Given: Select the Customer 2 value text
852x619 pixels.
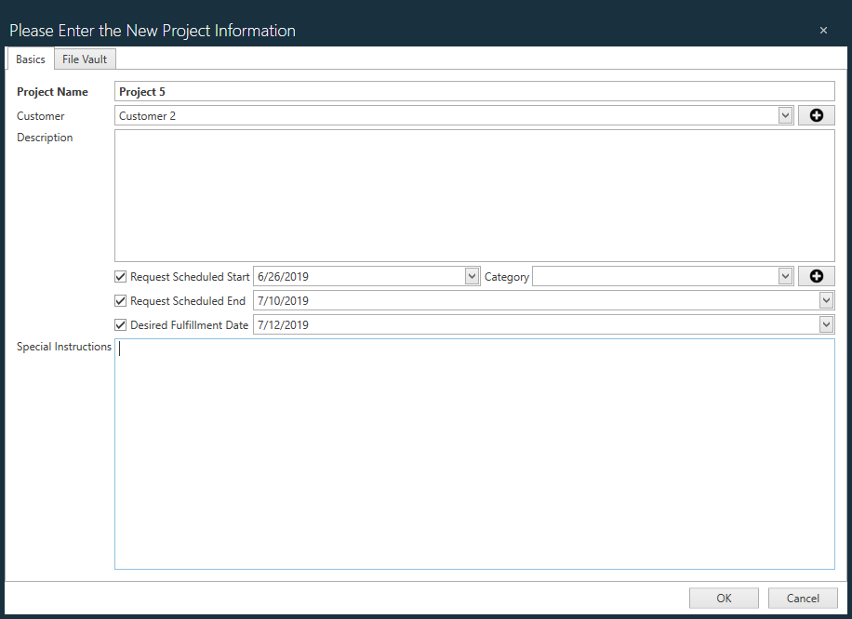Looking at the screenshot, I should [147, 114].
